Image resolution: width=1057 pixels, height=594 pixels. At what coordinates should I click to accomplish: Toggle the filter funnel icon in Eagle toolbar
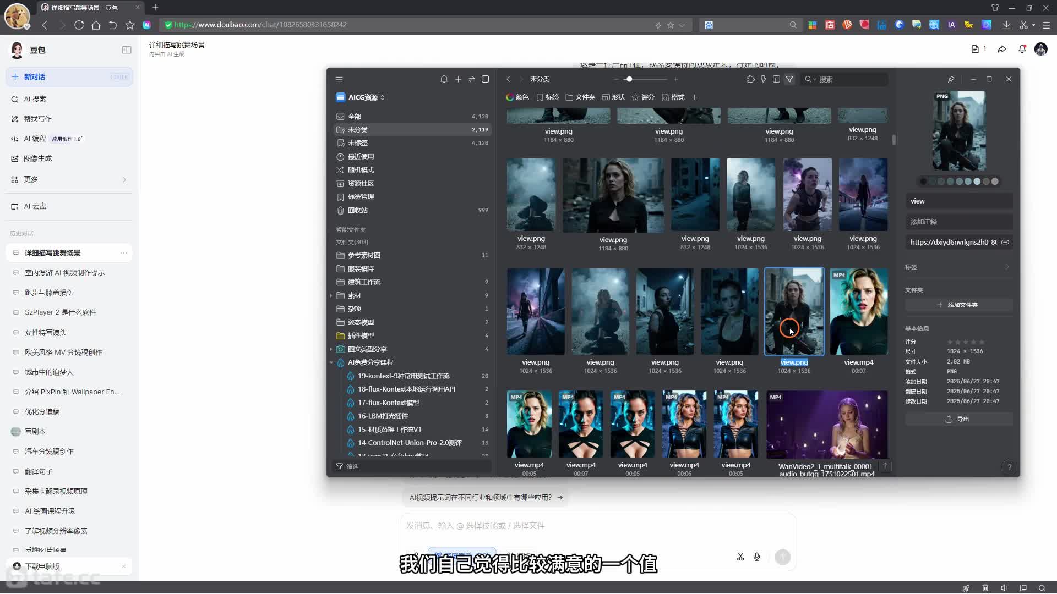click(789, 79)
